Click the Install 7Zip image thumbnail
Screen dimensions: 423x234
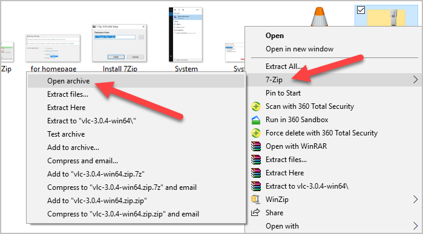119,43
